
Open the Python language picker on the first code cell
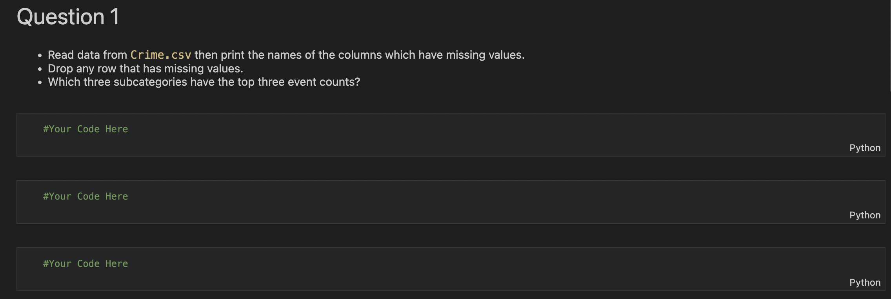(x=865, y=148)
